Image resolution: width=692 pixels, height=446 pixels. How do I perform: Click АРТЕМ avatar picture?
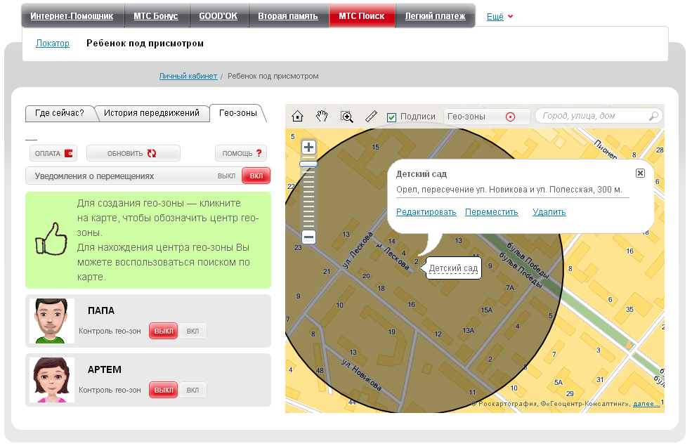pos(51,380)
